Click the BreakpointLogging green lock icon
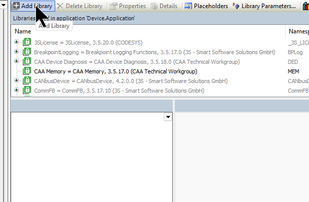Image resolution: width=309 pixels, height=202 pixels. tap(27, 52)
